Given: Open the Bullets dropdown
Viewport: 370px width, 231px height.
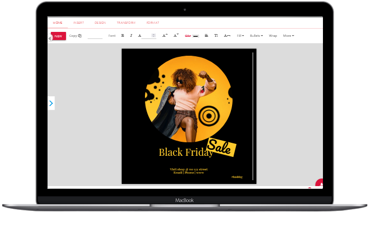Looking at the screenshot, I should point(256,36).
